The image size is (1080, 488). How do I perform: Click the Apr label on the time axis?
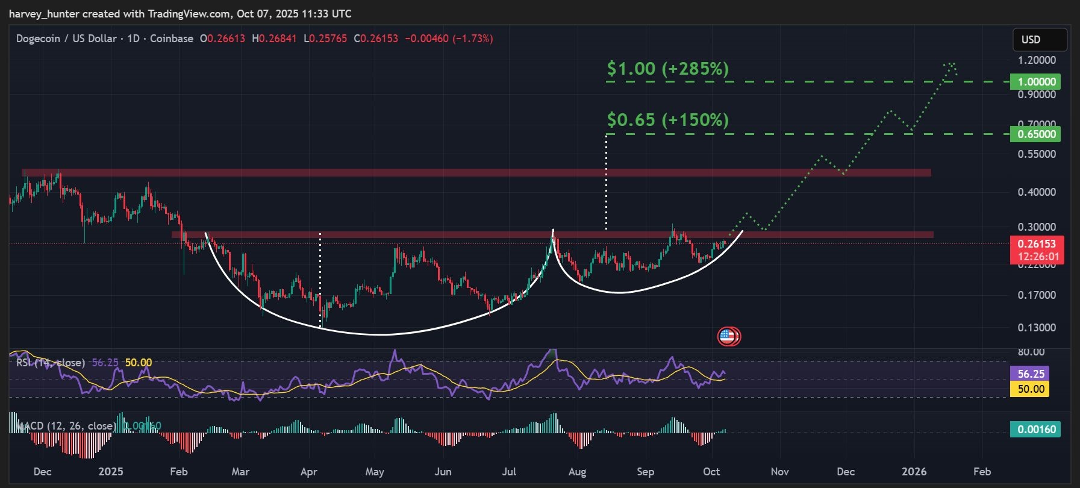point(308,472)
